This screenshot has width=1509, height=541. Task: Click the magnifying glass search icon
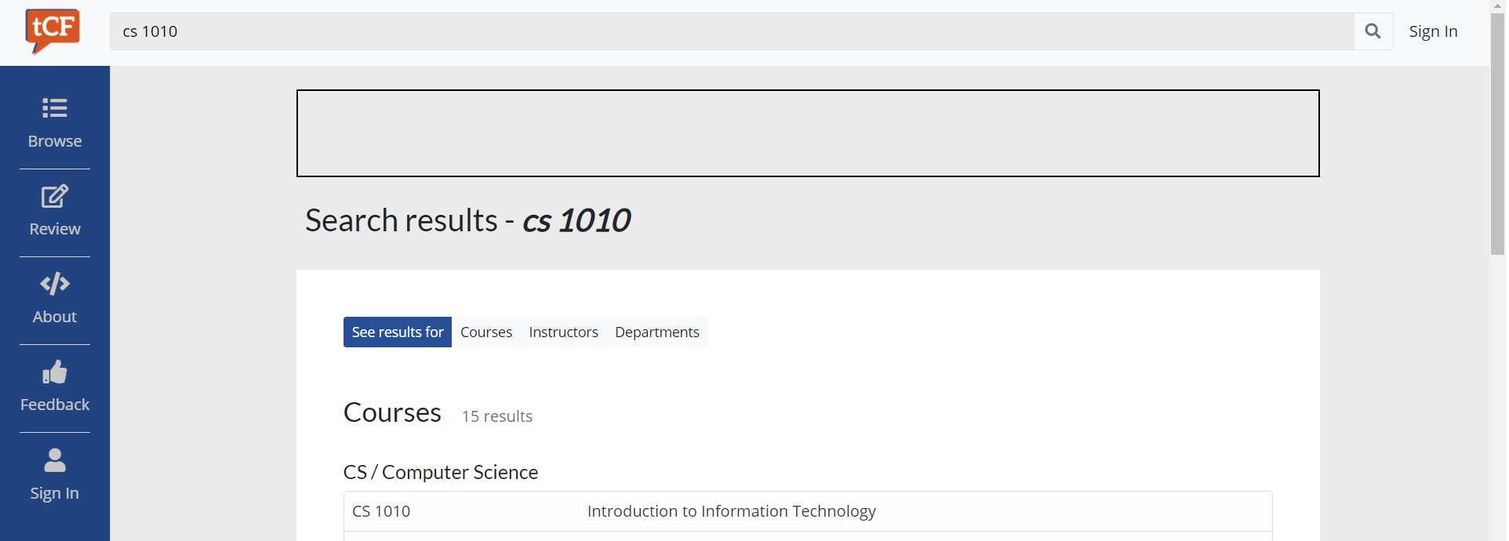click(x=1373, y=31)
